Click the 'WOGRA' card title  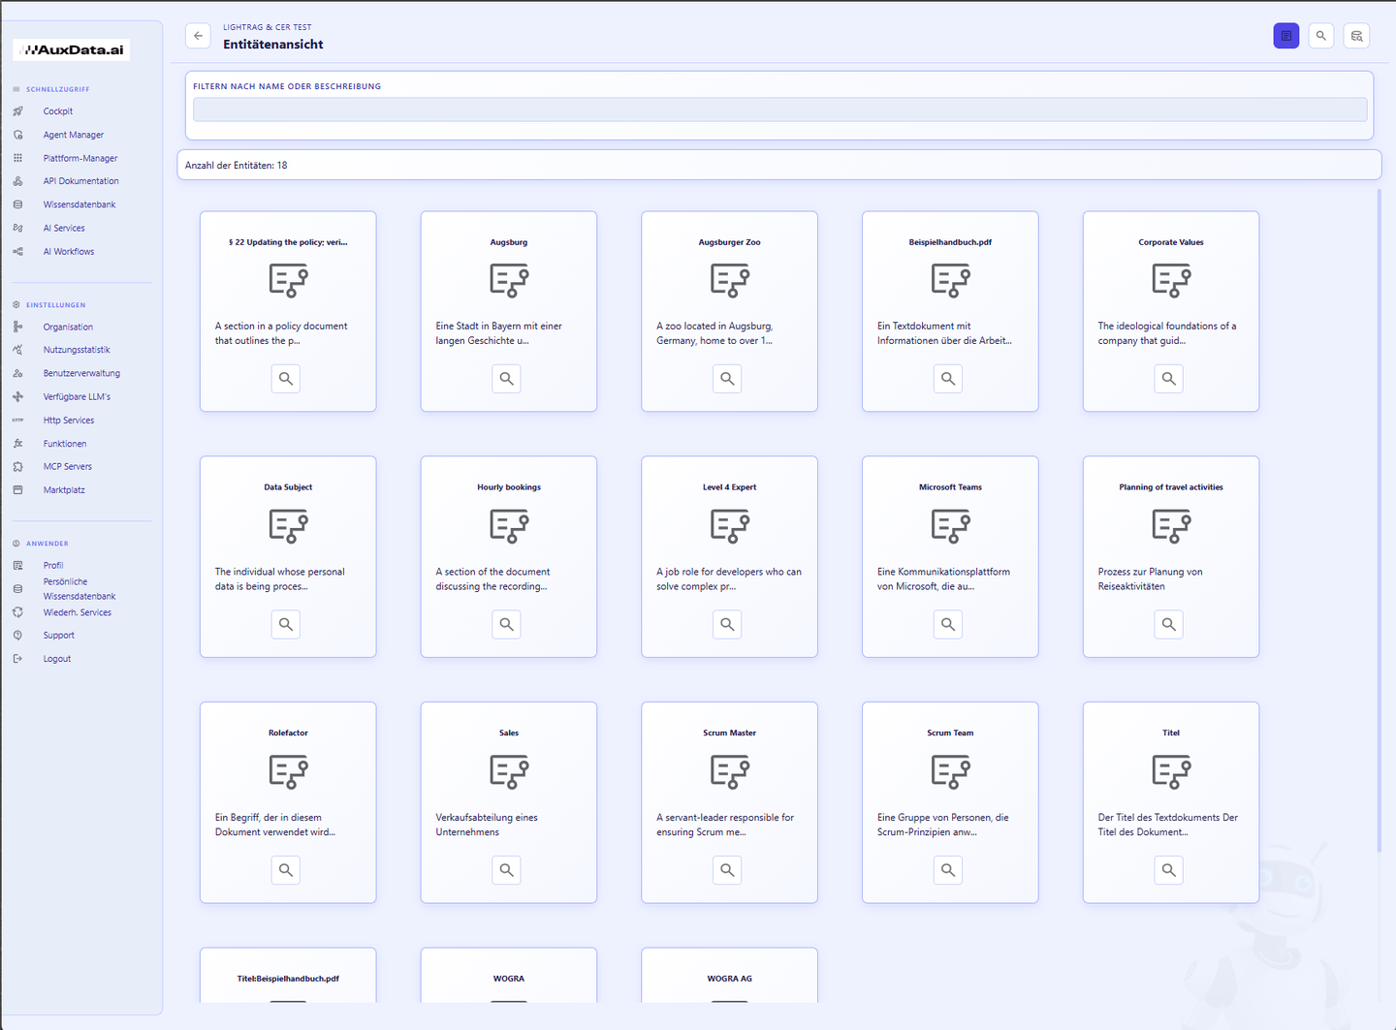click(x=509, y=979)
